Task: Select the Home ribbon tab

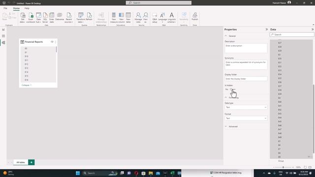Action: coord(16,8)
